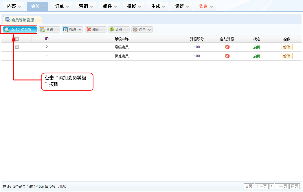
Task: Click the 全选 select-all toolbar button
Action: pos(49,30)
